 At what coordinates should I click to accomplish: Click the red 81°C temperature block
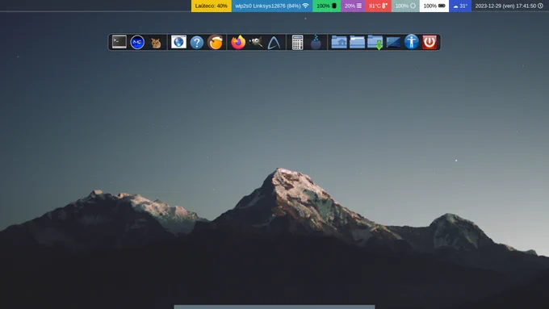pyautogui.click(x=378, y=6)
